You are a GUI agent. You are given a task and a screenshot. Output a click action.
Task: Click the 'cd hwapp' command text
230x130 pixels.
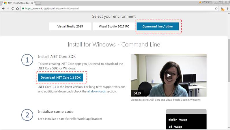(x=175, y=127)
